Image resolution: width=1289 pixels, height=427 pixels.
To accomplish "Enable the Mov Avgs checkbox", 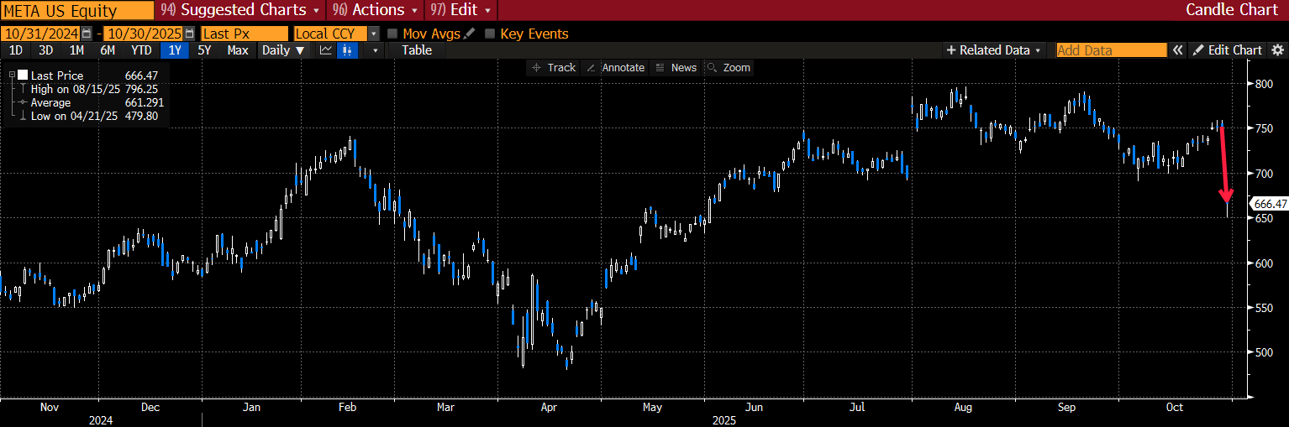I will (392, 34).
